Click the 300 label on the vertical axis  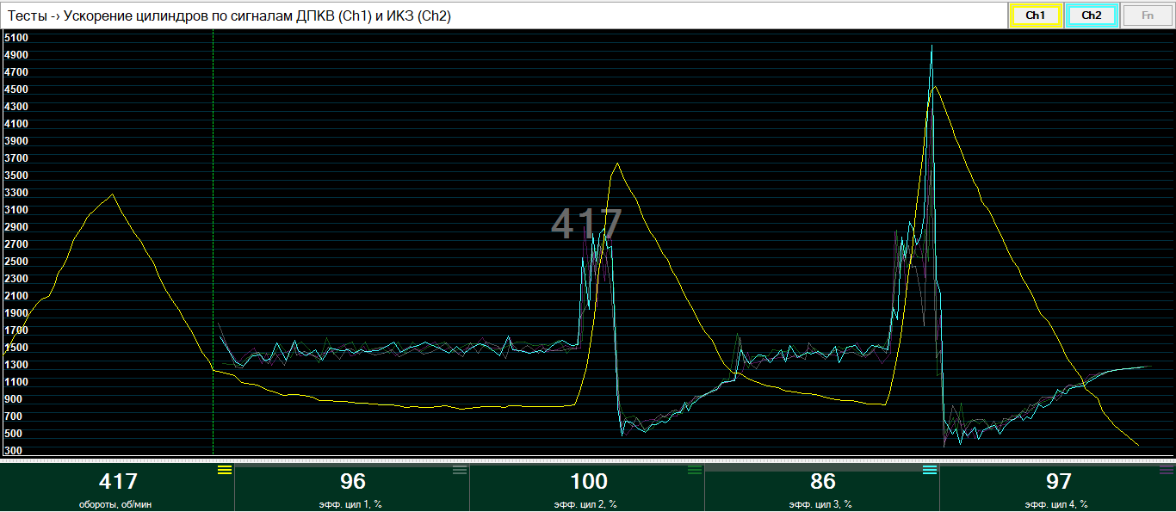pyautogui.click(x=14, y=451)
